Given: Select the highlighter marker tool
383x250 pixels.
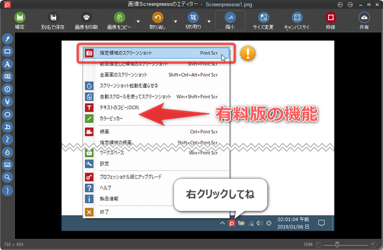Looking at the screenshot, I should click(7, 102).
